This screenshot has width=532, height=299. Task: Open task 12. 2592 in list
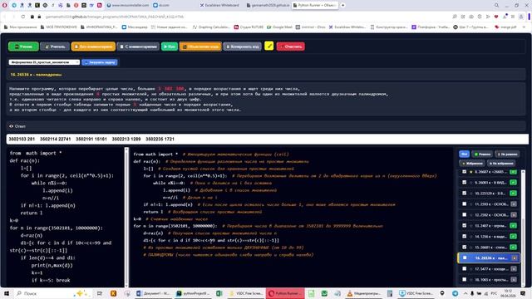[x=491, y=215]
